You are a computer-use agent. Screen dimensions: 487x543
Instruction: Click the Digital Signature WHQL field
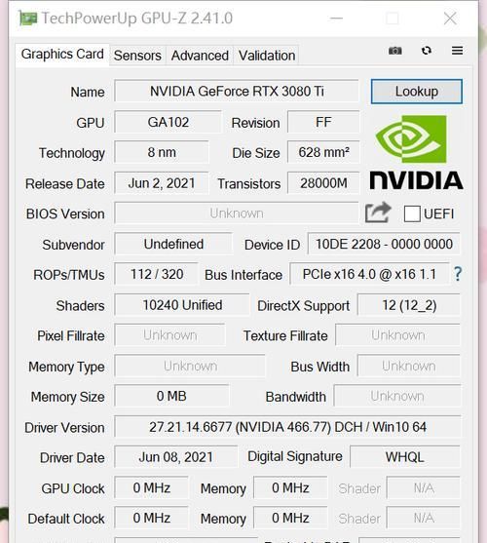tap(404, 457)
